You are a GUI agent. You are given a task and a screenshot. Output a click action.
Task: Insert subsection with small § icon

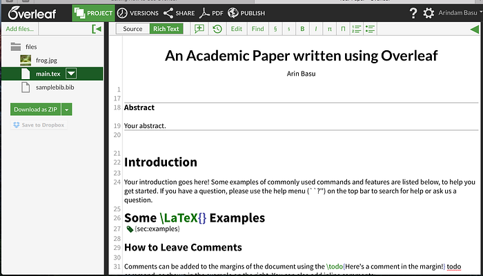[x=288, y=29]
